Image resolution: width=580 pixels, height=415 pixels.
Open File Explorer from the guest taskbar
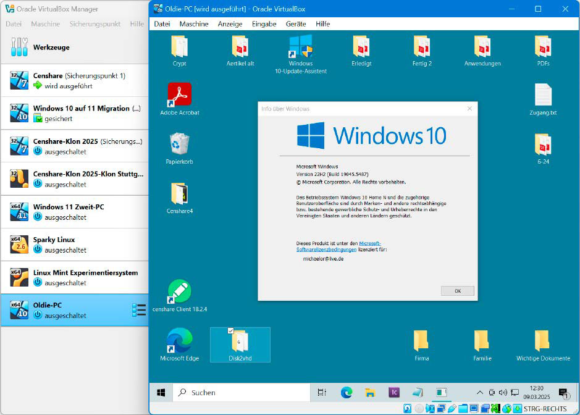(x=370, y=392)
